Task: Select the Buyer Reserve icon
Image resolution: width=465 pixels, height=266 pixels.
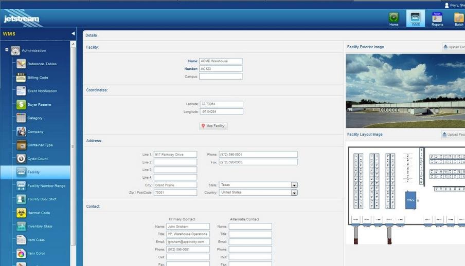Action: pos(21,105)
